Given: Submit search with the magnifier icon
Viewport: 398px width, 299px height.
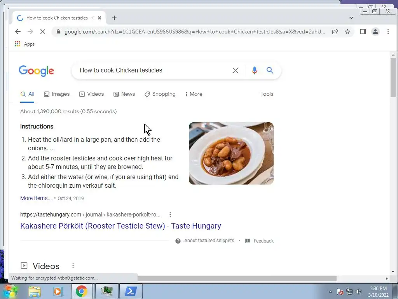Looking at the screenshot, I should 270,70.
